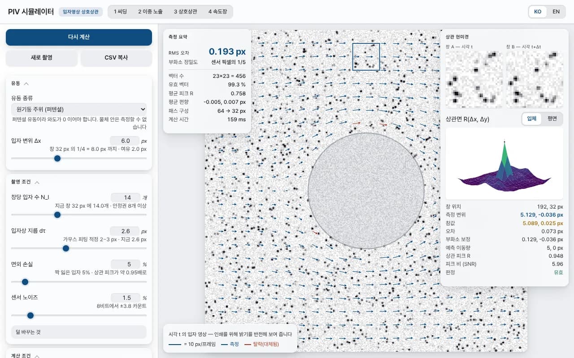Adjust the 입자 변위 Δx slider

coord(79,158)
